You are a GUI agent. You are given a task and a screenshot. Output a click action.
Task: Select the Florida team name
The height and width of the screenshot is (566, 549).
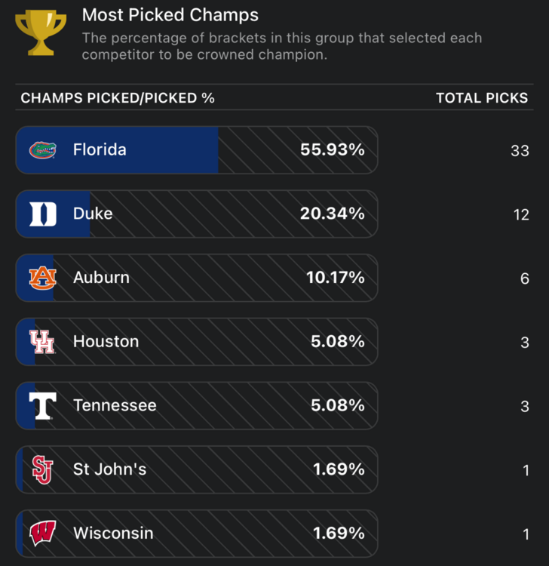[100, 150]
